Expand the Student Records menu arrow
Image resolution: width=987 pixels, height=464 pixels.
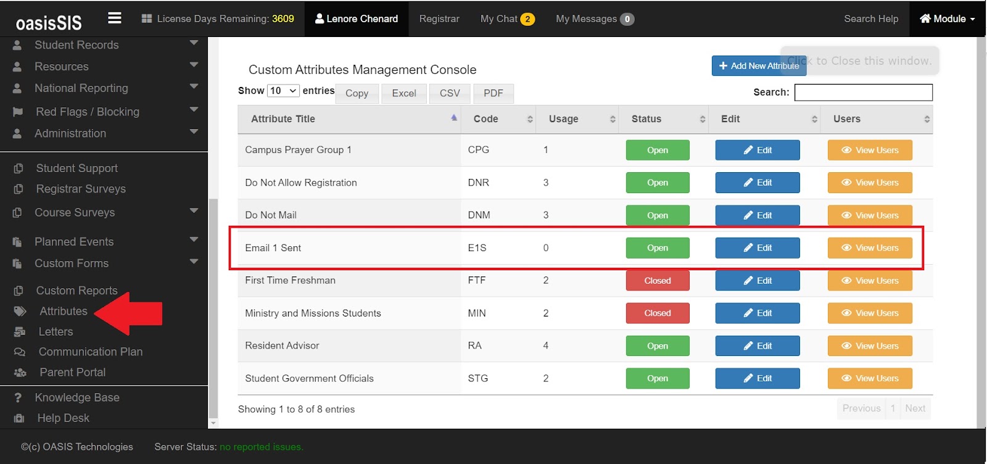[194, 43]
